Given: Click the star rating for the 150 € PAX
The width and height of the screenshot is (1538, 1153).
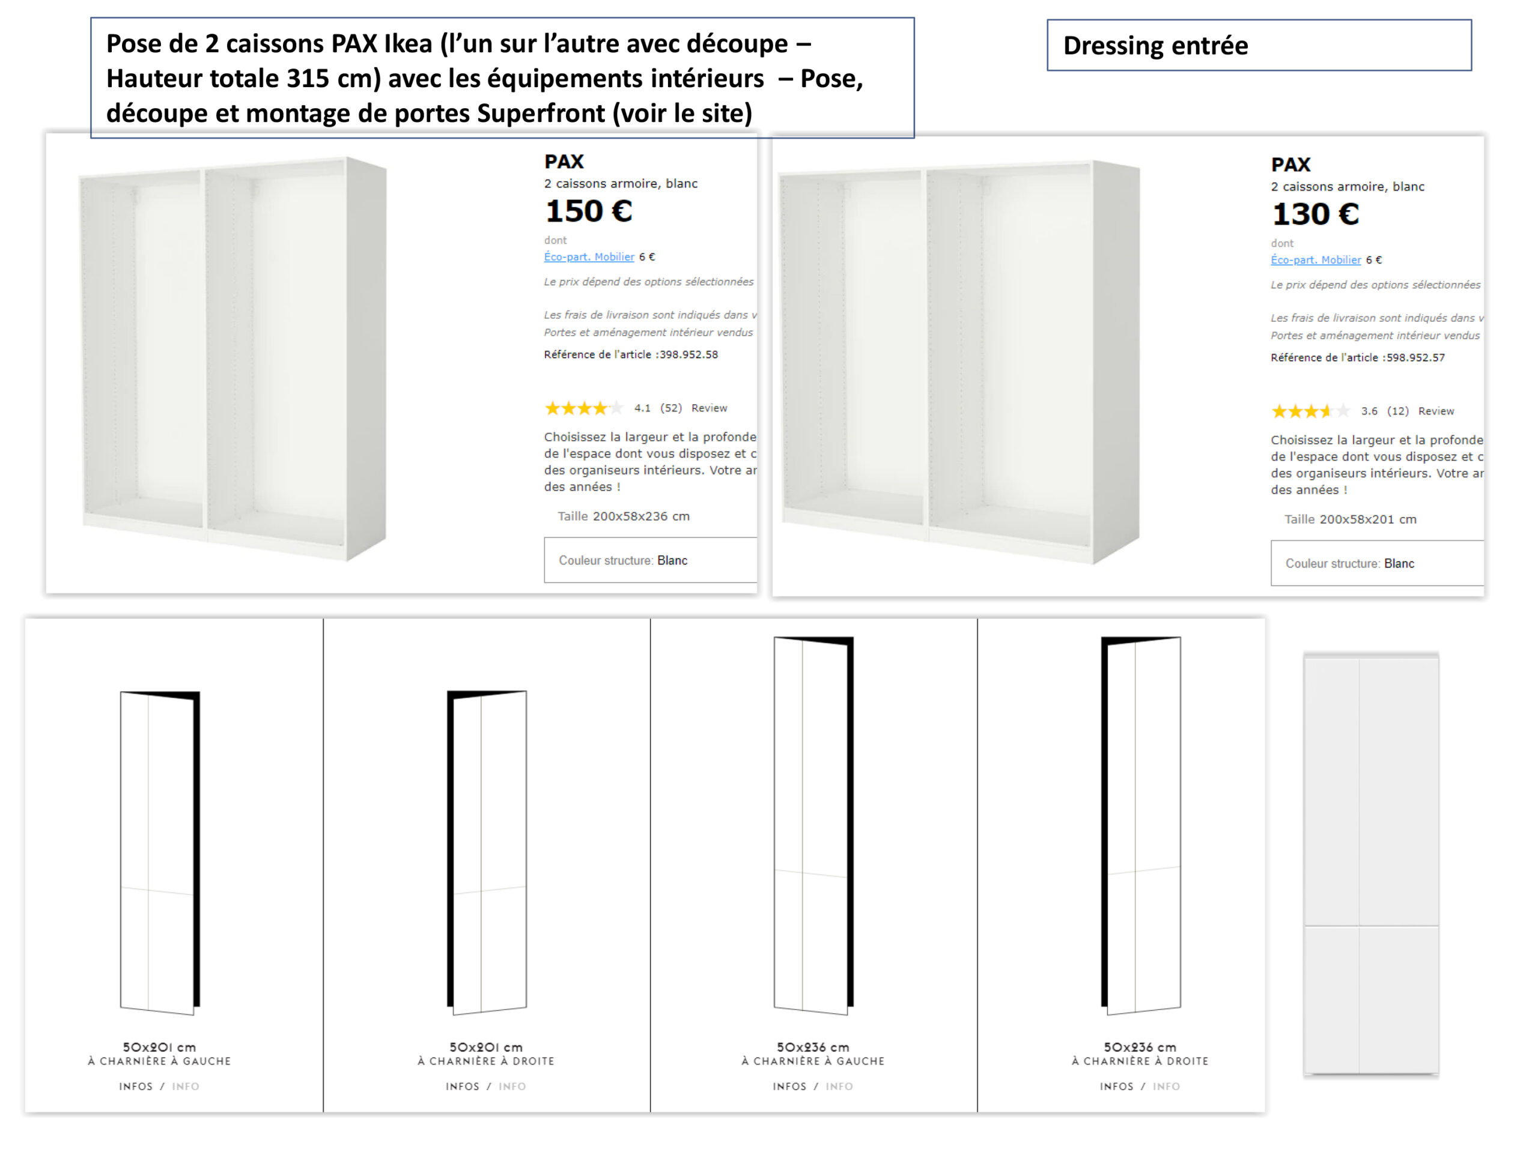Looking at the screenshot, I should [x=583, y=408].
